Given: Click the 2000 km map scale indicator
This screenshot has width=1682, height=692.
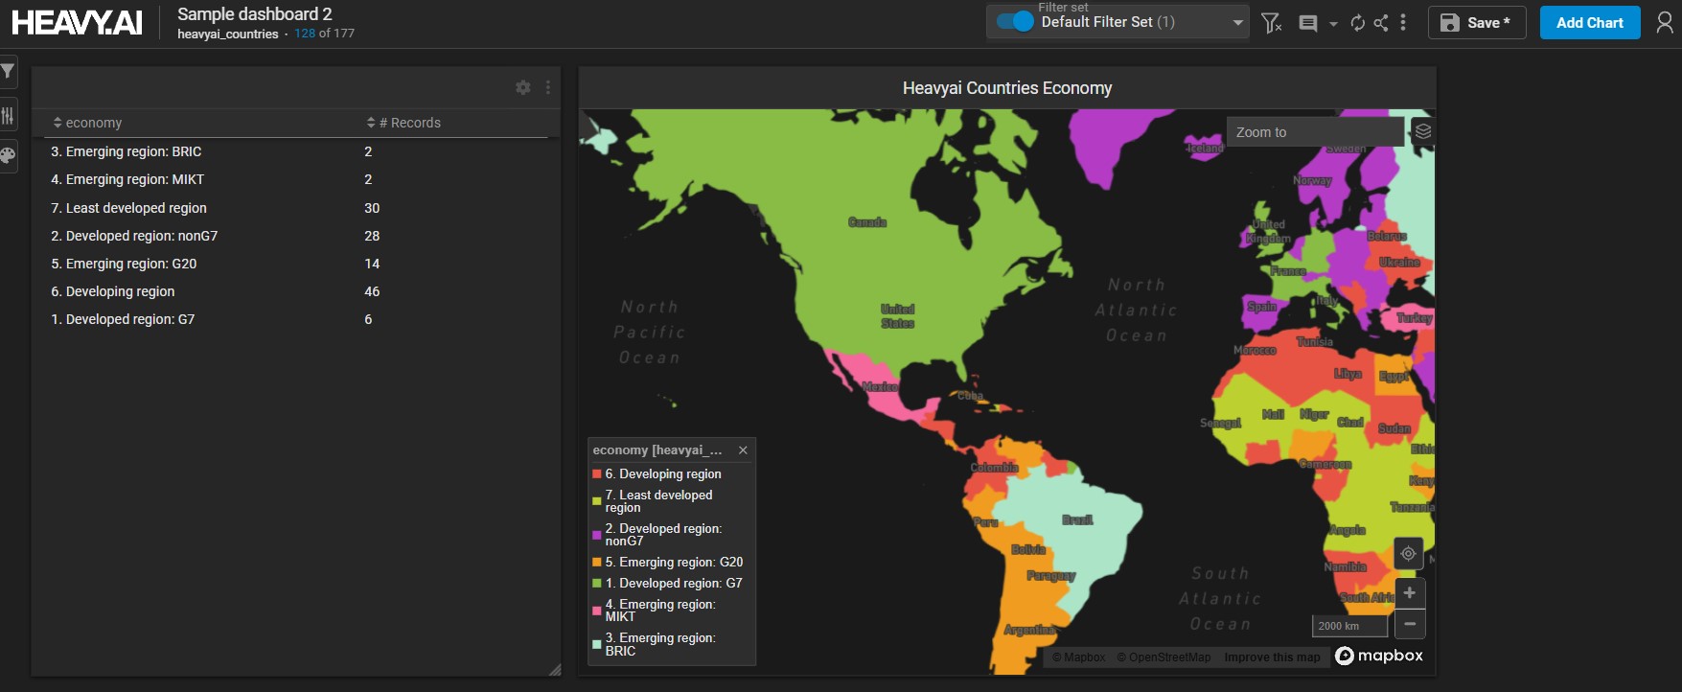Looking at the screenshot, I should tap(1349, 626).
